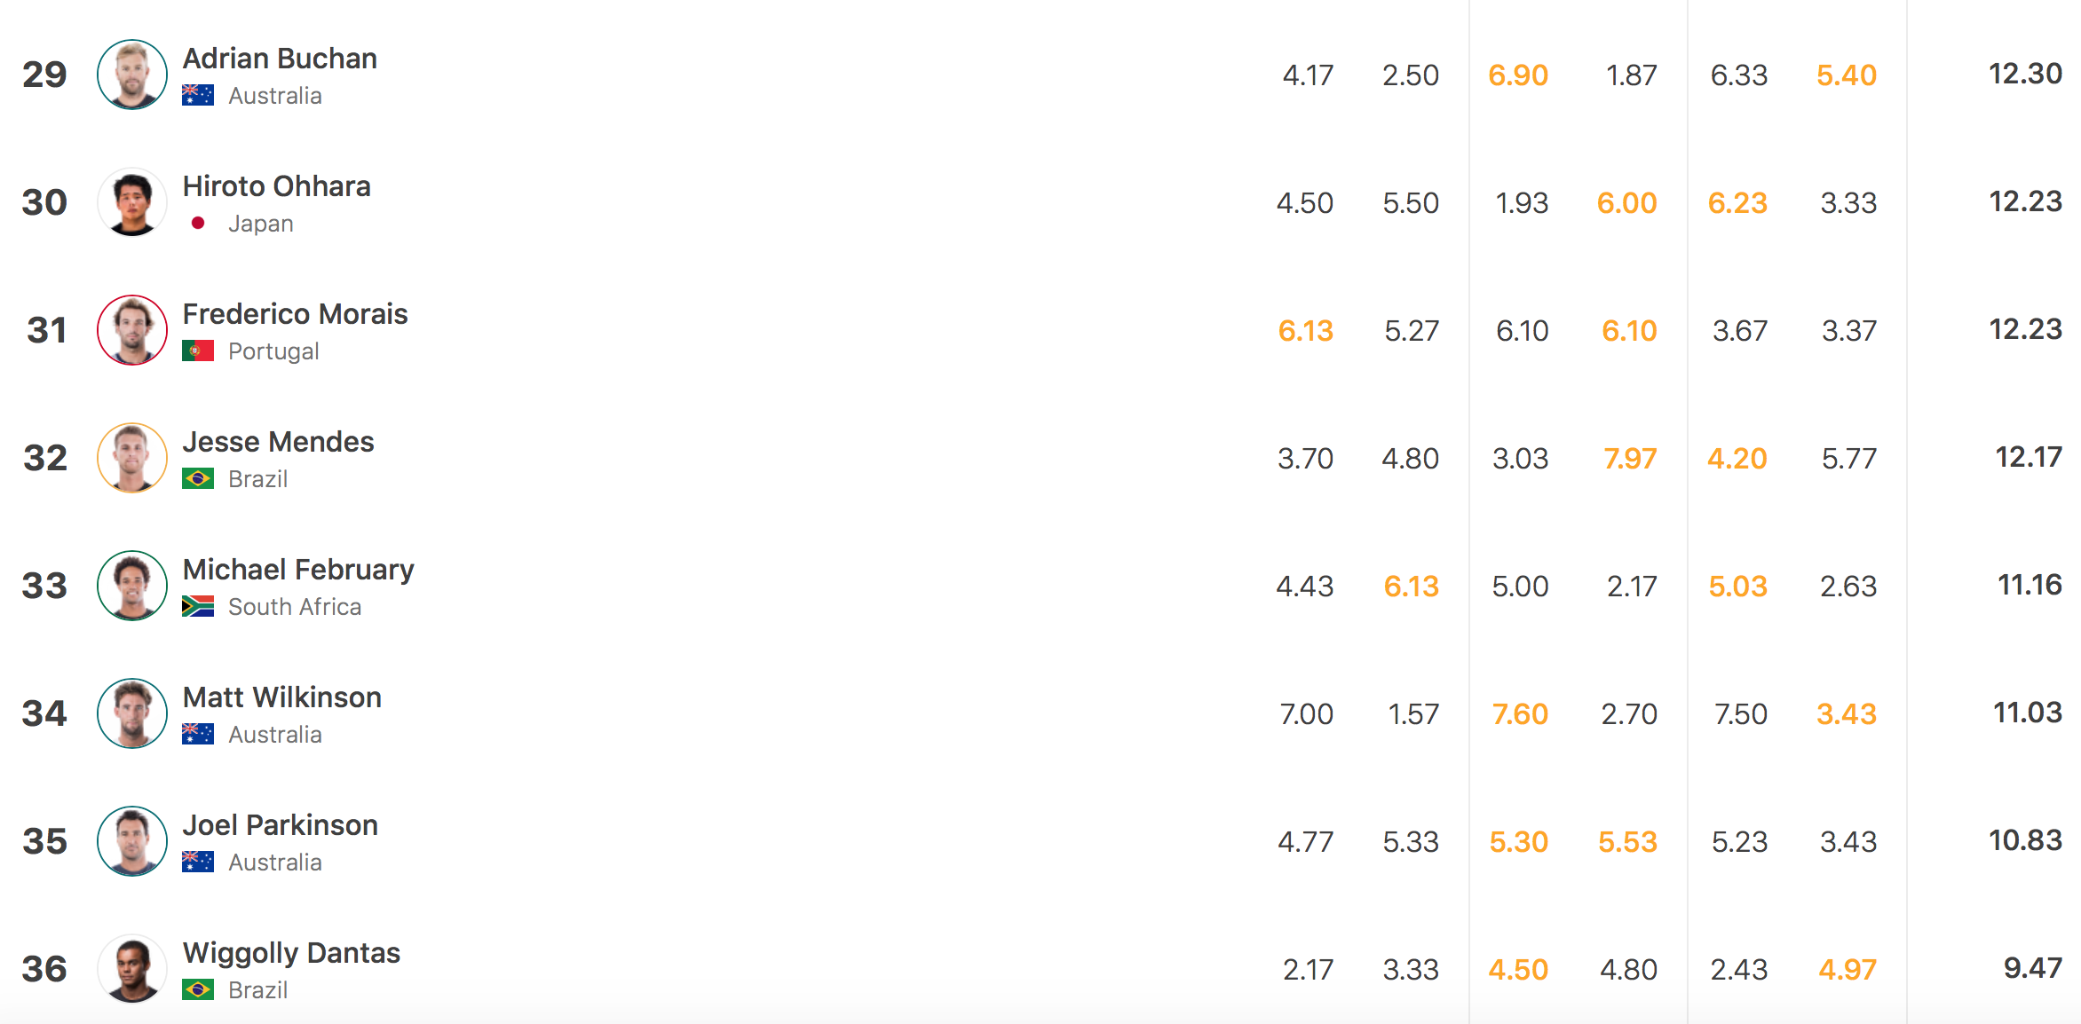
Task: Click the Portugal flag icon
Action: click(x=198, y=351)
